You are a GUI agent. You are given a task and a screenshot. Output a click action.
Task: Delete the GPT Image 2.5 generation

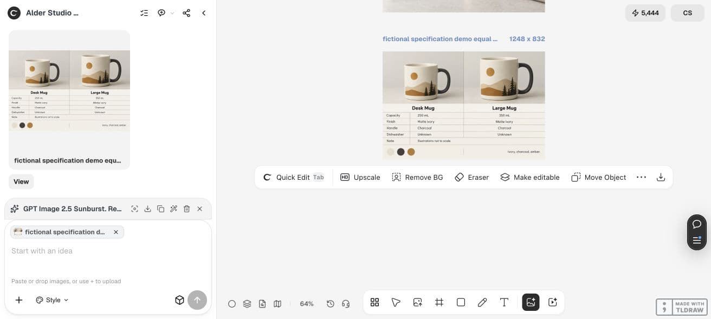coord(186,209)
